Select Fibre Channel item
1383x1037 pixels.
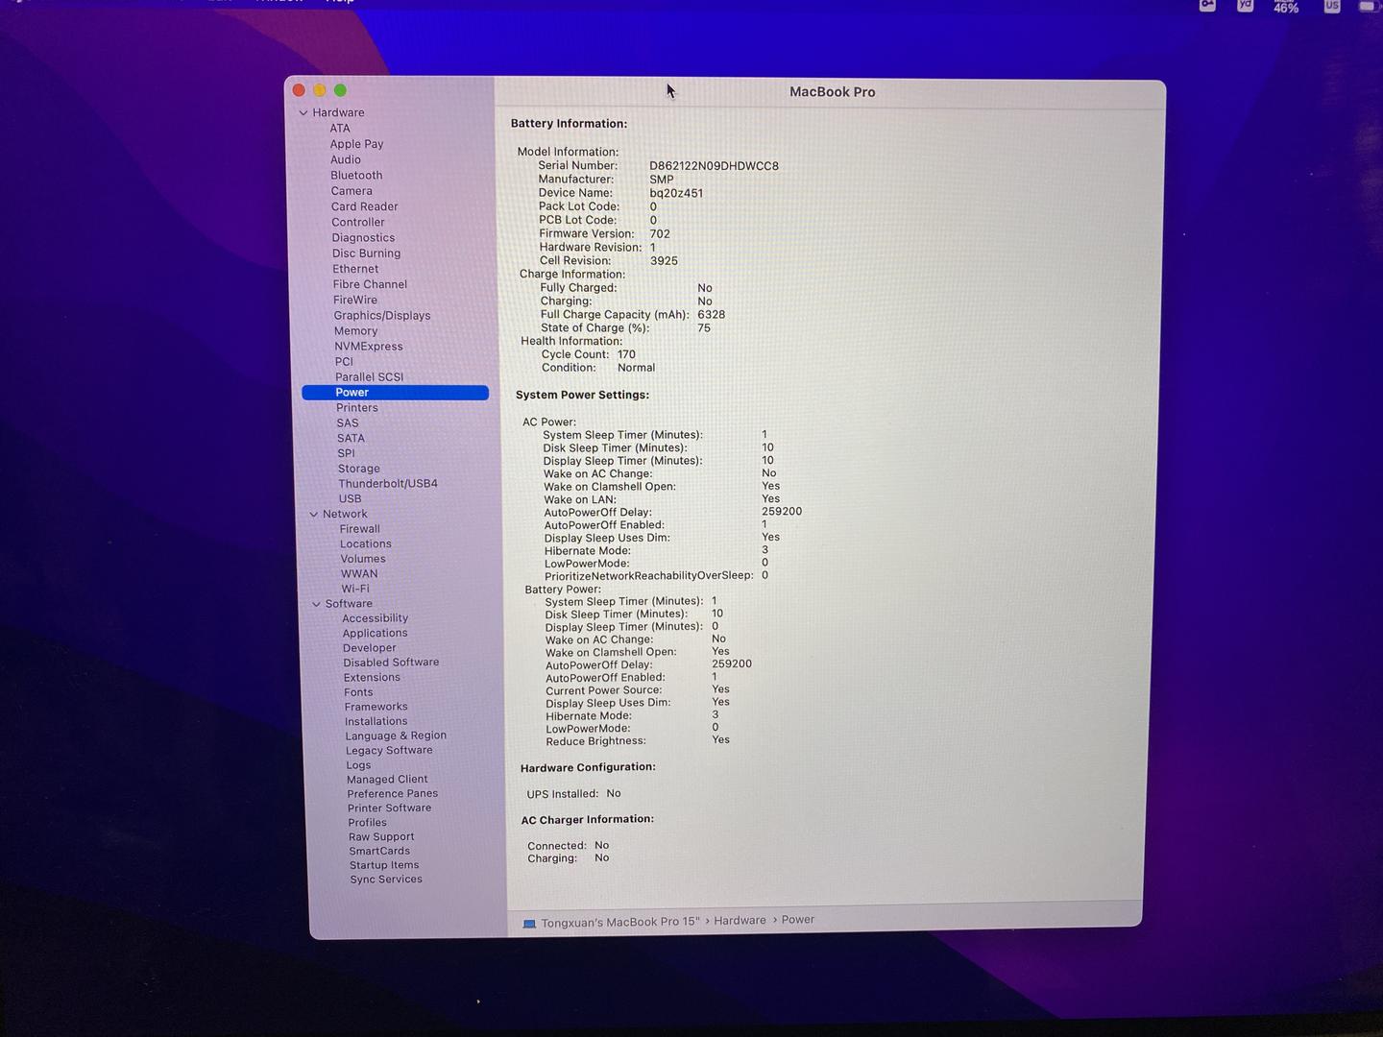(x=370, y=284)
